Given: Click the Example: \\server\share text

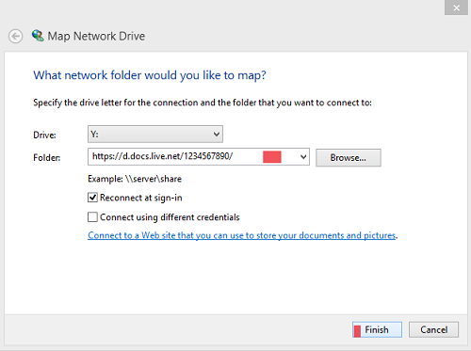Looking at the screenshot, I should [135, 179].
